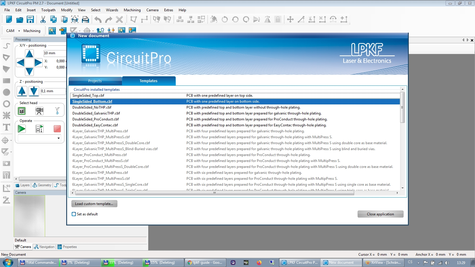Click the Paste clipboard icon
Screen dimensions: 475x267
pos(64,20)
